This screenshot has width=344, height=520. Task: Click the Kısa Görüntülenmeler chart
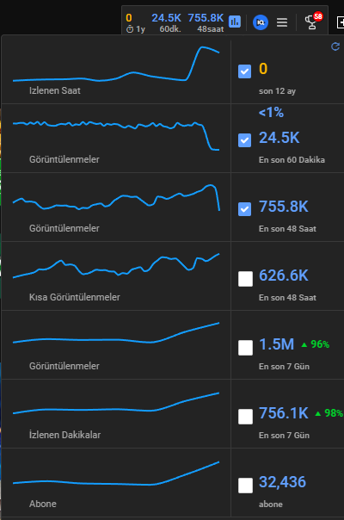[116, 275]
